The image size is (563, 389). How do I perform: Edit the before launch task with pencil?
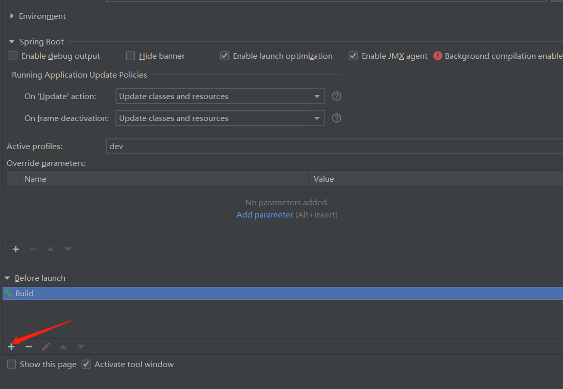coord(46,346)
